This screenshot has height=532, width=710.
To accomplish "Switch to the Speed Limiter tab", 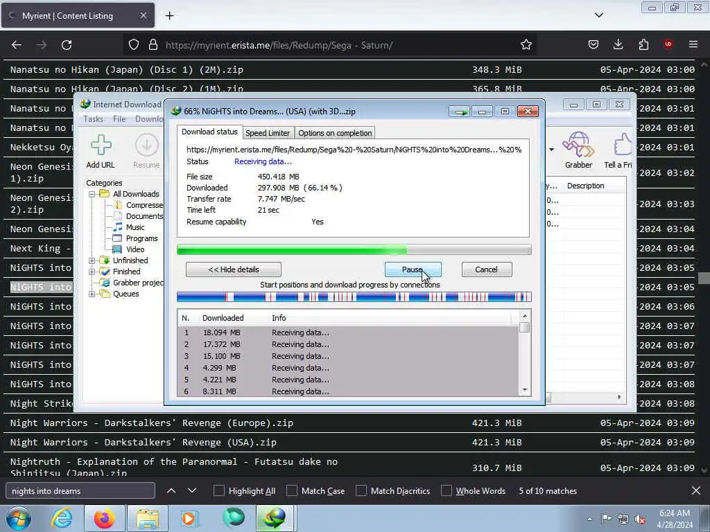I will pyautogui.click(x=268, y=133).
